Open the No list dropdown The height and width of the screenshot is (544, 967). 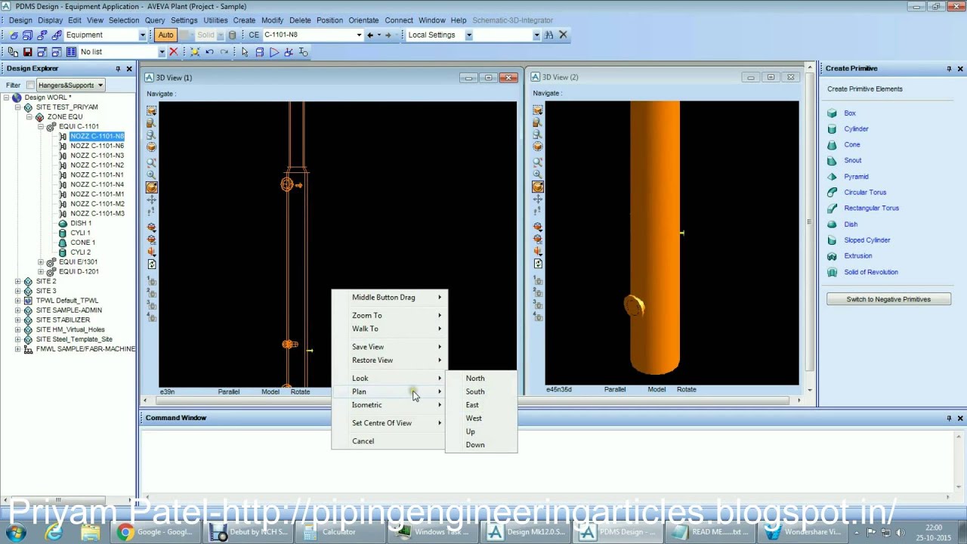(x=162, y=52)
